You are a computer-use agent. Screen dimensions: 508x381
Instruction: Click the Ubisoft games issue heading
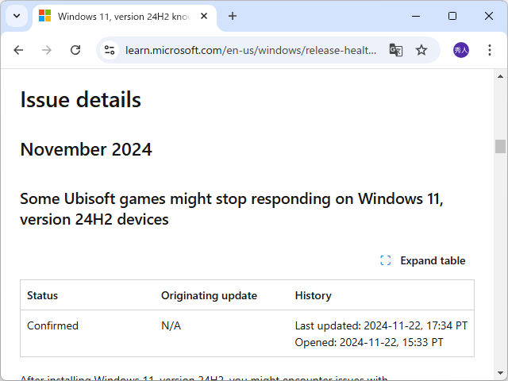pyautogui.click(x=231, y=209)
